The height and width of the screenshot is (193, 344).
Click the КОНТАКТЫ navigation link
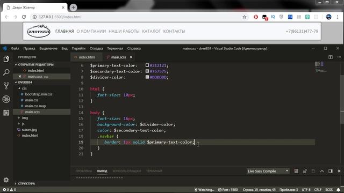coord(174,31)
